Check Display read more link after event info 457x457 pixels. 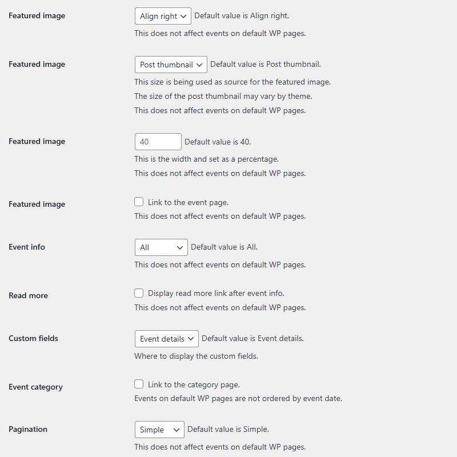(x=139, y=292)
